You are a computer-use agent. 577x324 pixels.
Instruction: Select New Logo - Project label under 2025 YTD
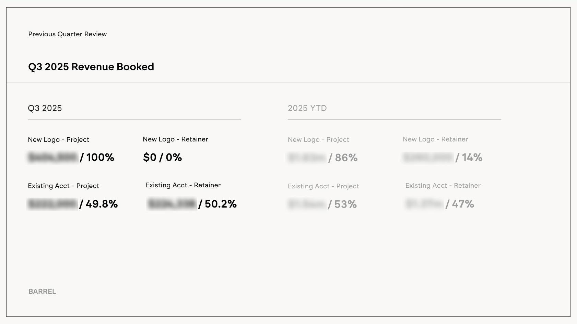[x=318, y=140]
